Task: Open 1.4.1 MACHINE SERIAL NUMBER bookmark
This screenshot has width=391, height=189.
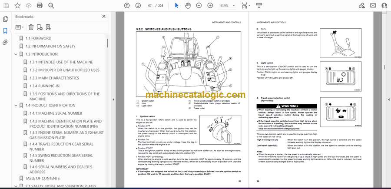Action: click(56, 113)
